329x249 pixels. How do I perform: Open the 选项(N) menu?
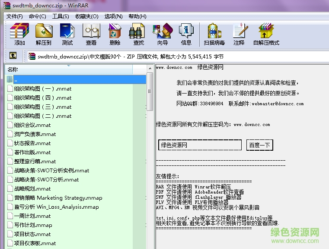(x=113, y=16)
